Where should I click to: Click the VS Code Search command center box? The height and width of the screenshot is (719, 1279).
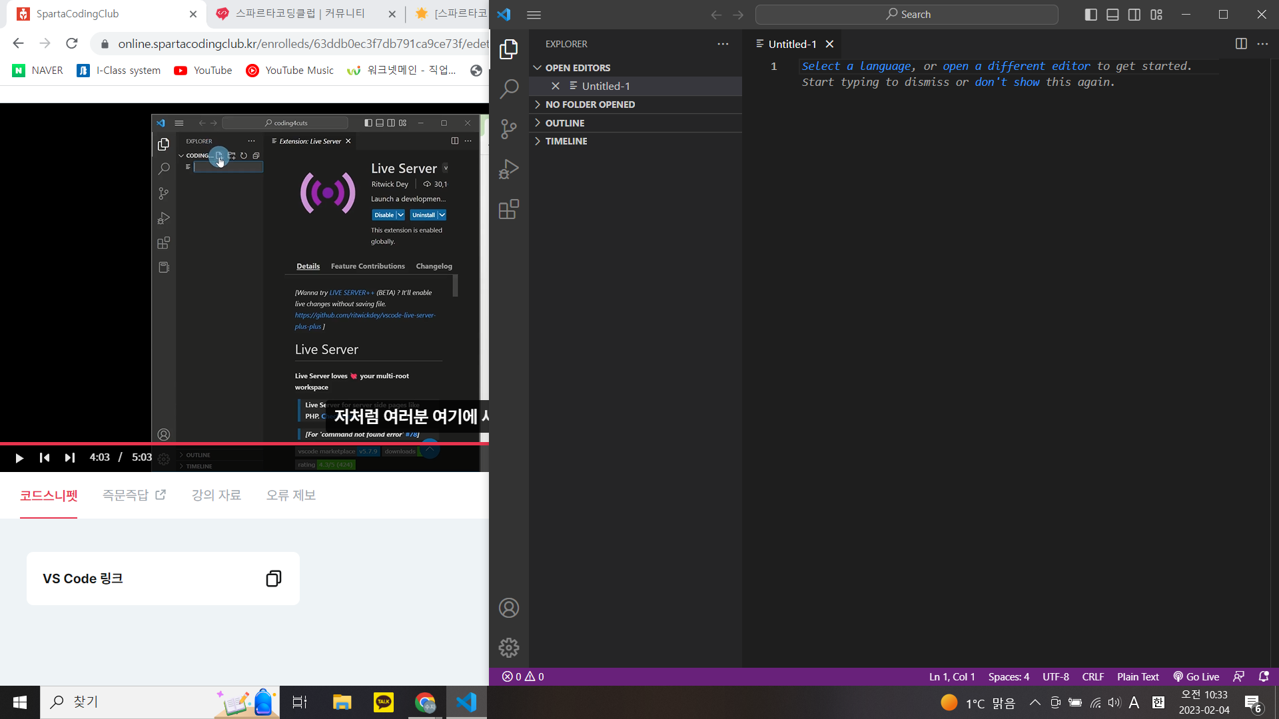click(x=907, y=15)
